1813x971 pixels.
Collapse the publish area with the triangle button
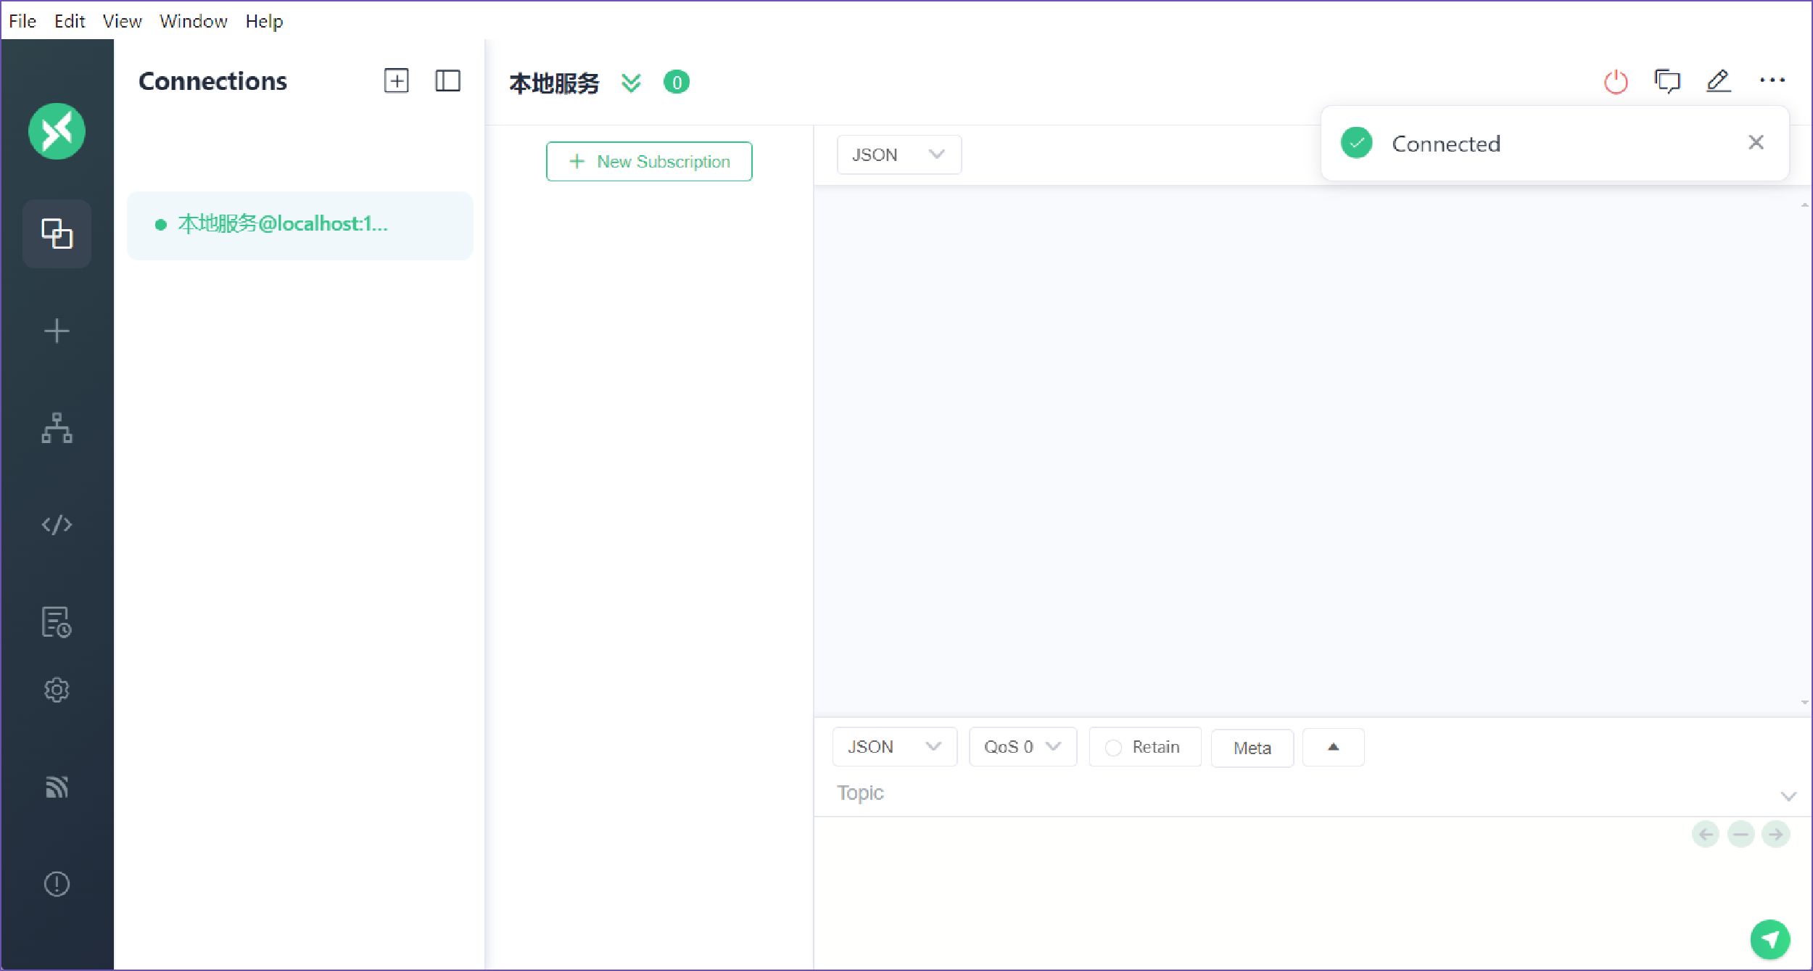[x=1333, y=747]
